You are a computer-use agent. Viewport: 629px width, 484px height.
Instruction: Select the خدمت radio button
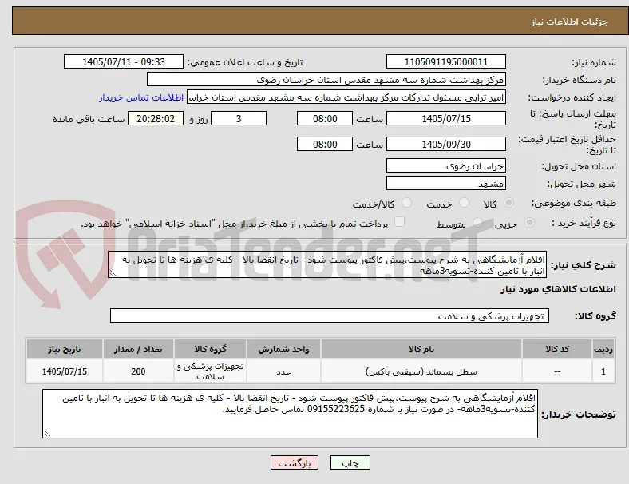point(464,203)
